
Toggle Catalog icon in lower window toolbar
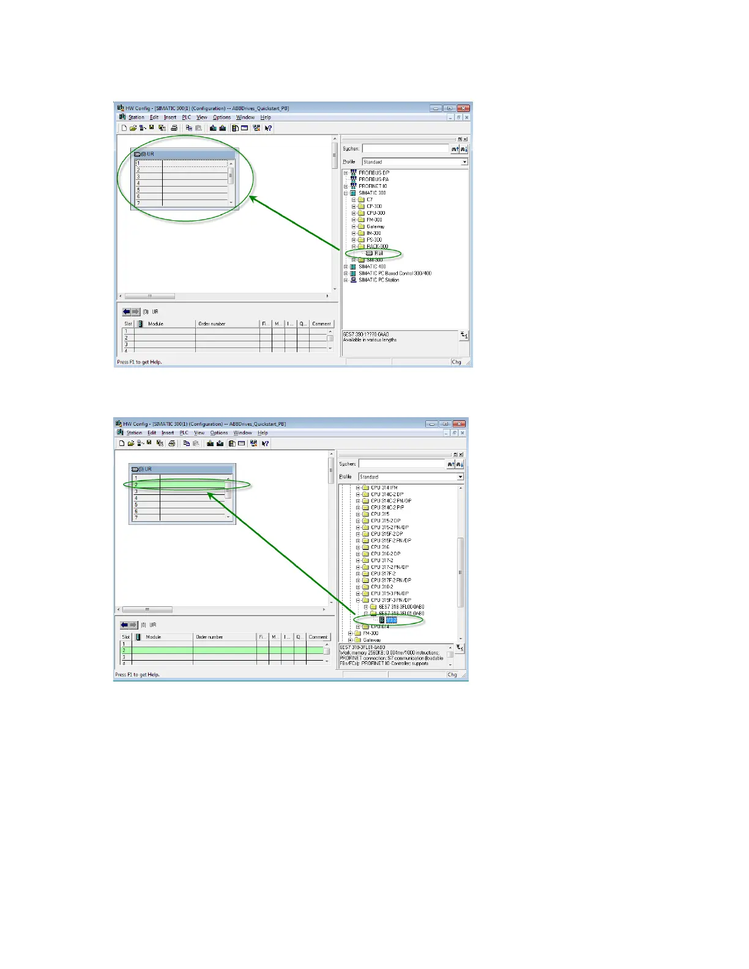tap(232, 444)
